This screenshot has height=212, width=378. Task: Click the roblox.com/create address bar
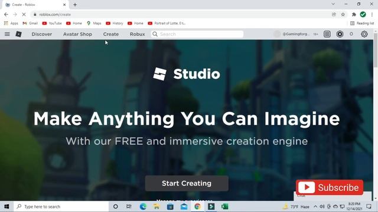tap(181, 14)
